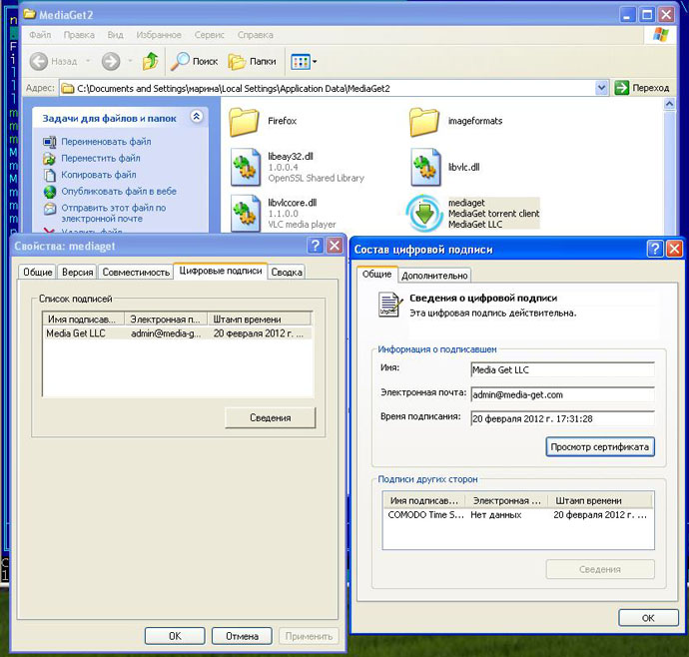Click the Views grid icon in toolbar
689x657 pixels.
[x=301, y=62]
